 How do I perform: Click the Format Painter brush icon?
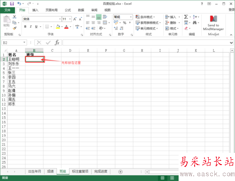(x=15, y=28)
